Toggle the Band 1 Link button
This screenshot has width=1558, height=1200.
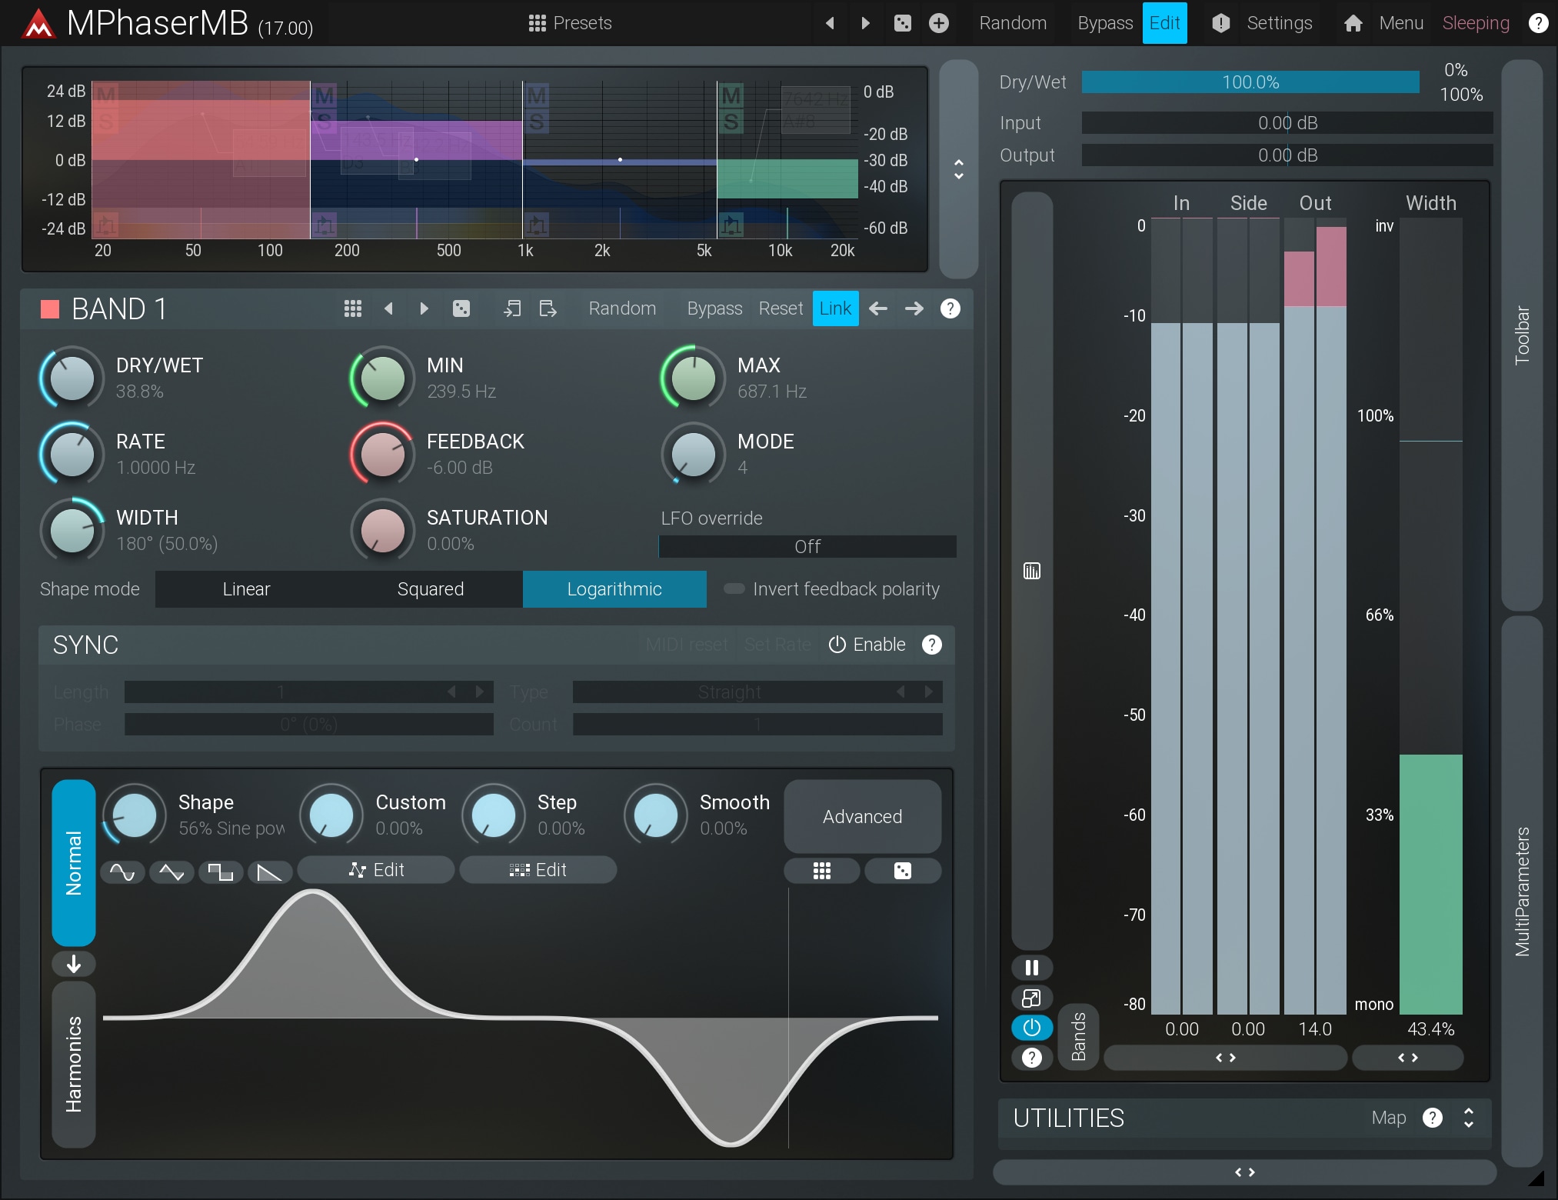(835, 308)
